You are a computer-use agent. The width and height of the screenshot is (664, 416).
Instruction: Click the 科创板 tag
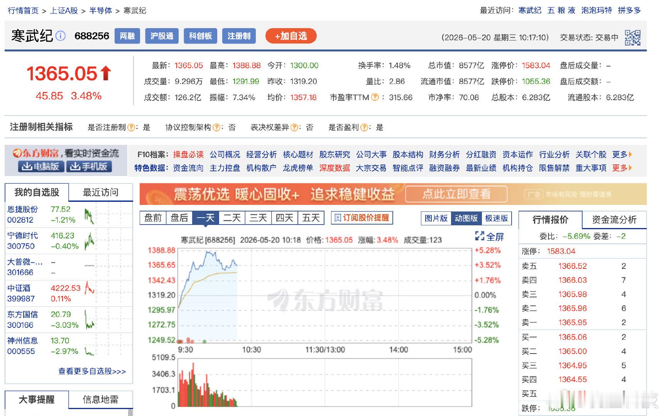pos(201,36)
